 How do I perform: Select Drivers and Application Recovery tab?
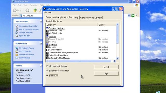62,17
